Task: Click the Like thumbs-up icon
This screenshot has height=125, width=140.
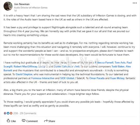Action: (x=8, y=121)
